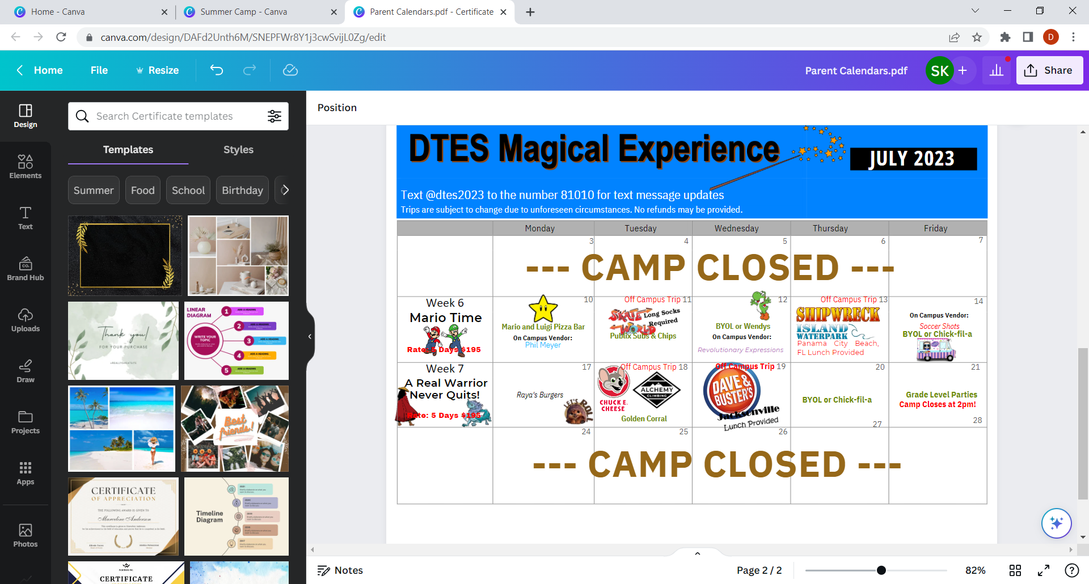Open grid view of pages
Image resolution: width=1089 pixels, height=584 pixels.
point(1015,570)
